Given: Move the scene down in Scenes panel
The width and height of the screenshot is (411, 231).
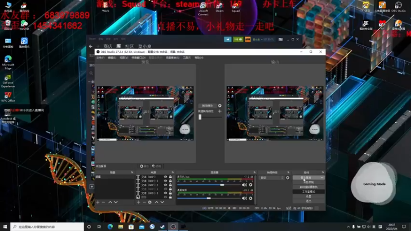Looking at the screenshot, I should [116, 202].
